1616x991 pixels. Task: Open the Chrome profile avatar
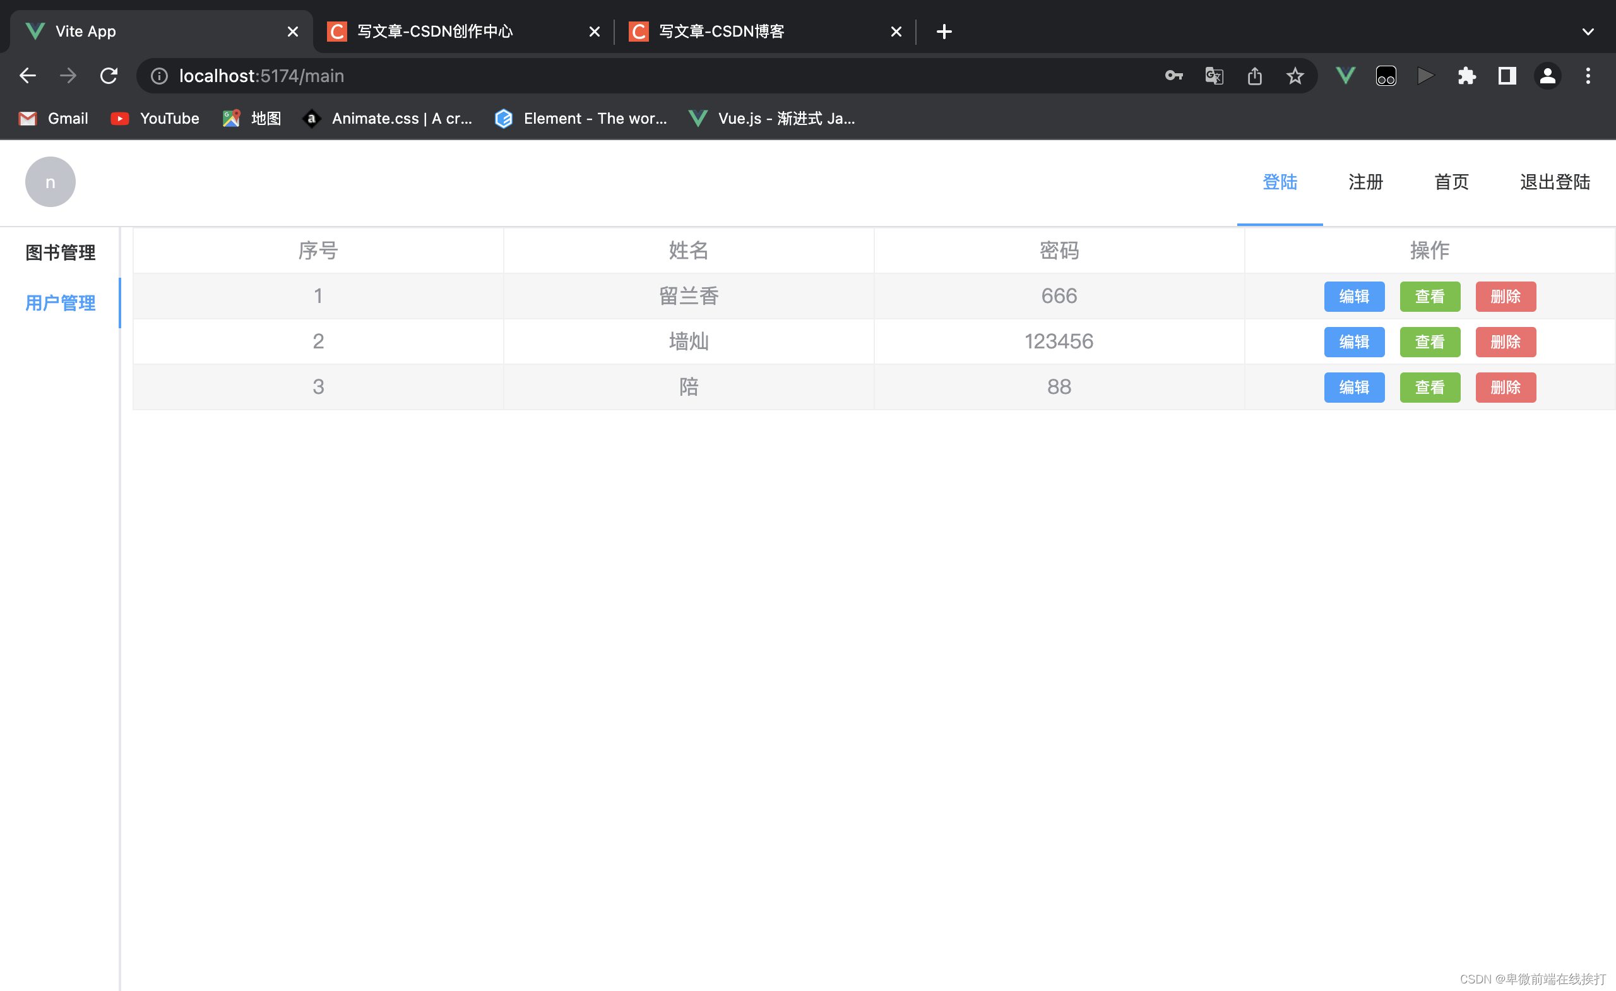point(1547,76)
